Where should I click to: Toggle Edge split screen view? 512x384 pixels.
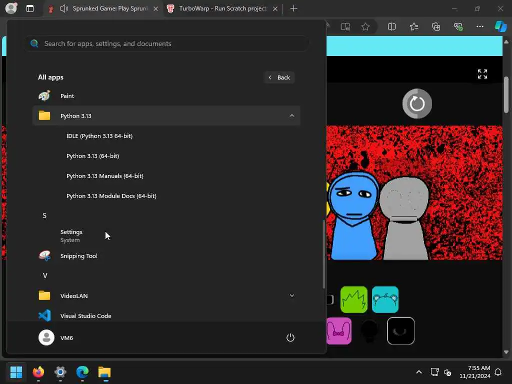(391, 26)
